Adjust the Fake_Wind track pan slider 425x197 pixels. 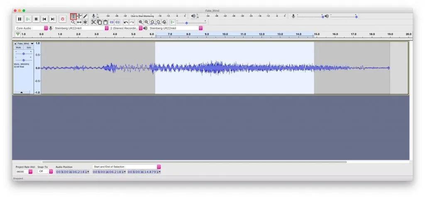tap(24, 60)
